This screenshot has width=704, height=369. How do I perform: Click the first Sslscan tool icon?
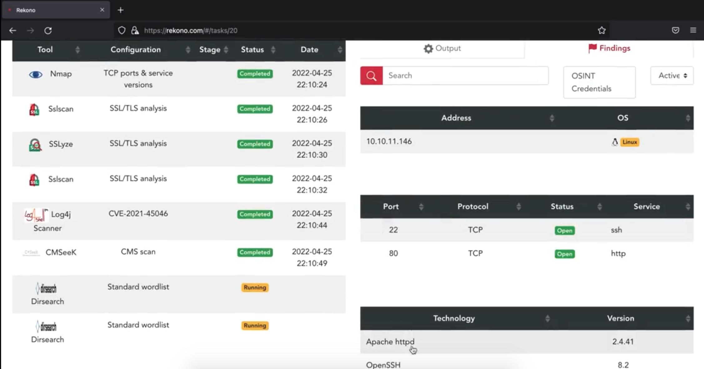34,109
